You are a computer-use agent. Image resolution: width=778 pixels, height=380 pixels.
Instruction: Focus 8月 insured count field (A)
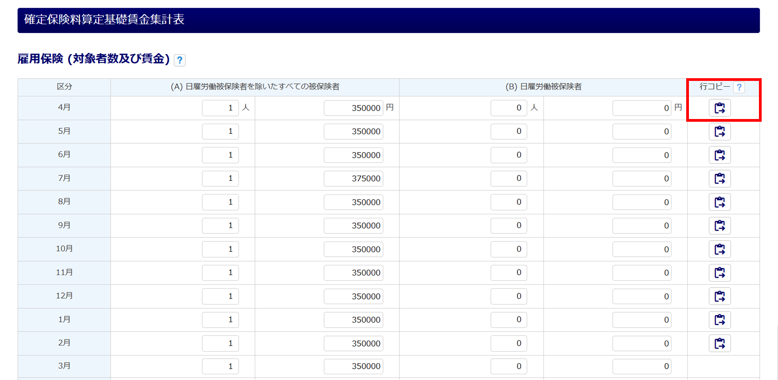[x=220, y=202]
